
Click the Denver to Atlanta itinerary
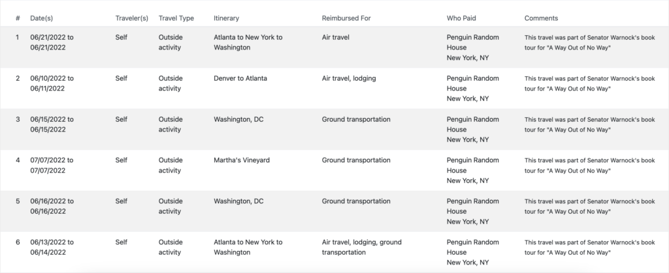tap(240, 78)
